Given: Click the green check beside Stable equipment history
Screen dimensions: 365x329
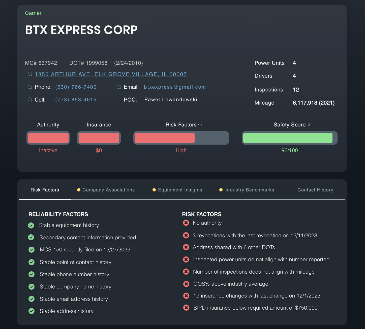Looking at the screenshot, I should (x=31, y=225).
